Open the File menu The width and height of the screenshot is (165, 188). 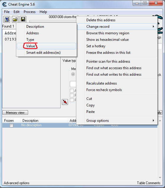(7, 12)
